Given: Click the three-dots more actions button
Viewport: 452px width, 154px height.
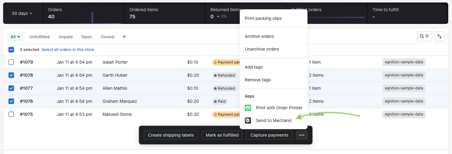Looking at the screenshot, I should click(x=302, y=135).
